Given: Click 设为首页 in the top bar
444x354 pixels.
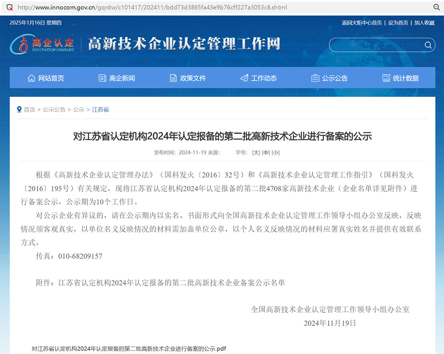Looking at the screenshot, I should tap(398, 23).
